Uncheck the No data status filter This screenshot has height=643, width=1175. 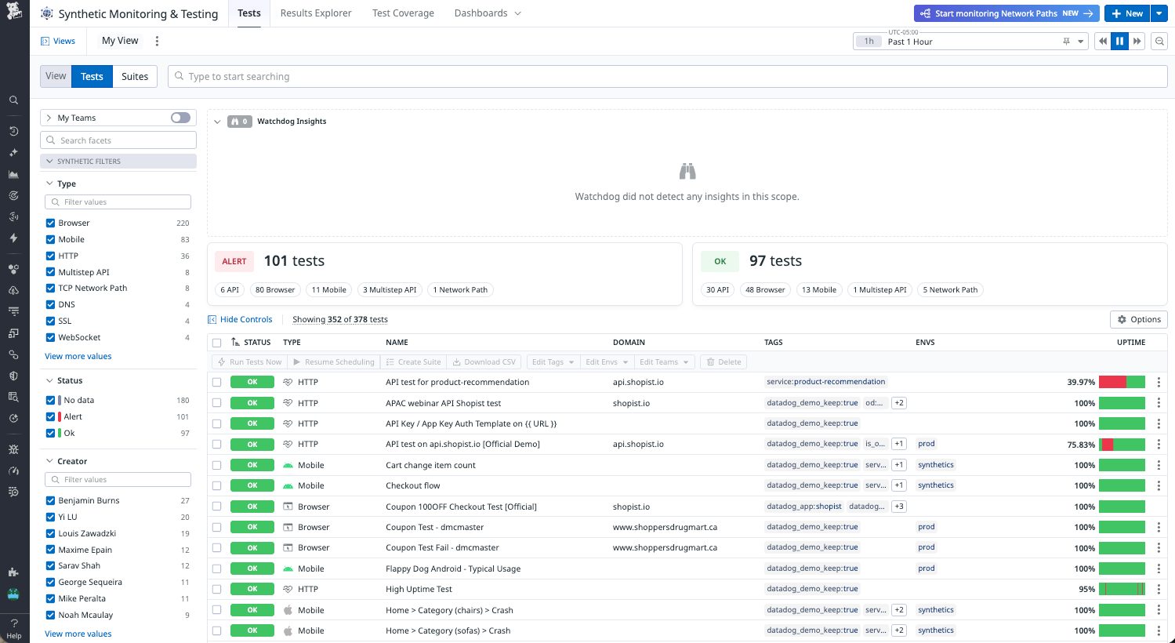pos(50,400)
